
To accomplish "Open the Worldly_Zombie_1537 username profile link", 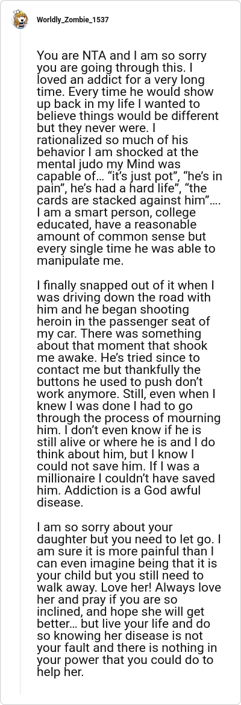I will tap(73, 21).
